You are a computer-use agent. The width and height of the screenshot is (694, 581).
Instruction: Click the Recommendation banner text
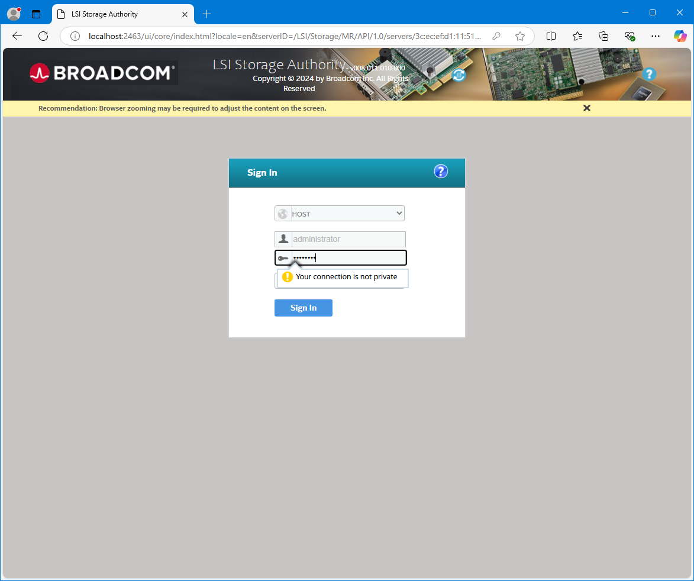tap(182, 108)
